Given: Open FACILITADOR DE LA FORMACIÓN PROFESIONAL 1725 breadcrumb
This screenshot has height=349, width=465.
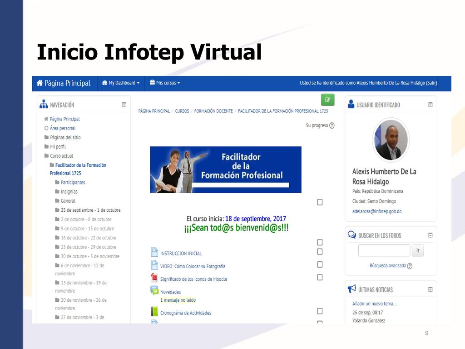Looking at the screenshot, I should click(x=283, y=111).
